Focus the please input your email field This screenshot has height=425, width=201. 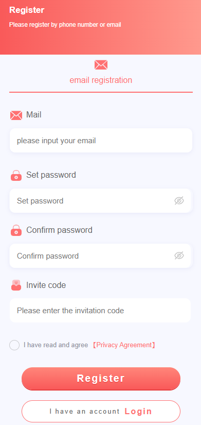101,141
